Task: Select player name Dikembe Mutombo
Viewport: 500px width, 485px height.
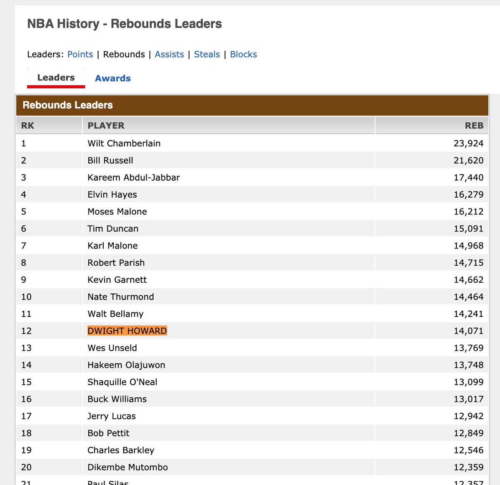Action: pos(127,467)
